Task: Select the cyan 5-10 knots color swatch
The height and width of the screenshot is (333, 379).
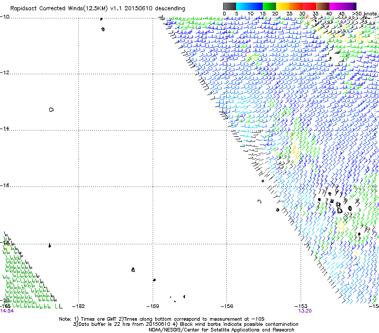Action: click(x=243, y=6)
